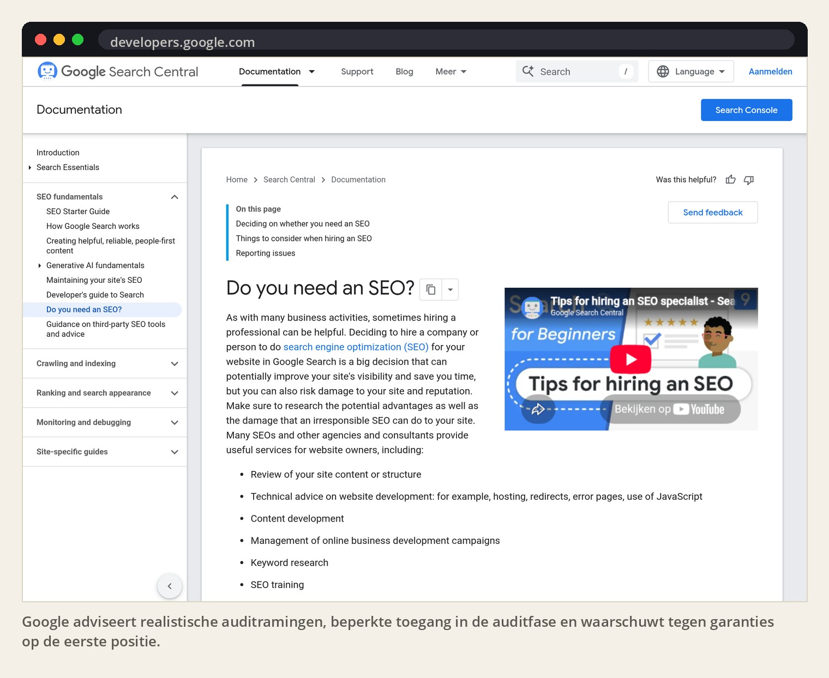The width and height of the screenshot is (829, 678).
Task: Open the dropdown arrow beside copy icon
Action: click(x=450, y=289)
